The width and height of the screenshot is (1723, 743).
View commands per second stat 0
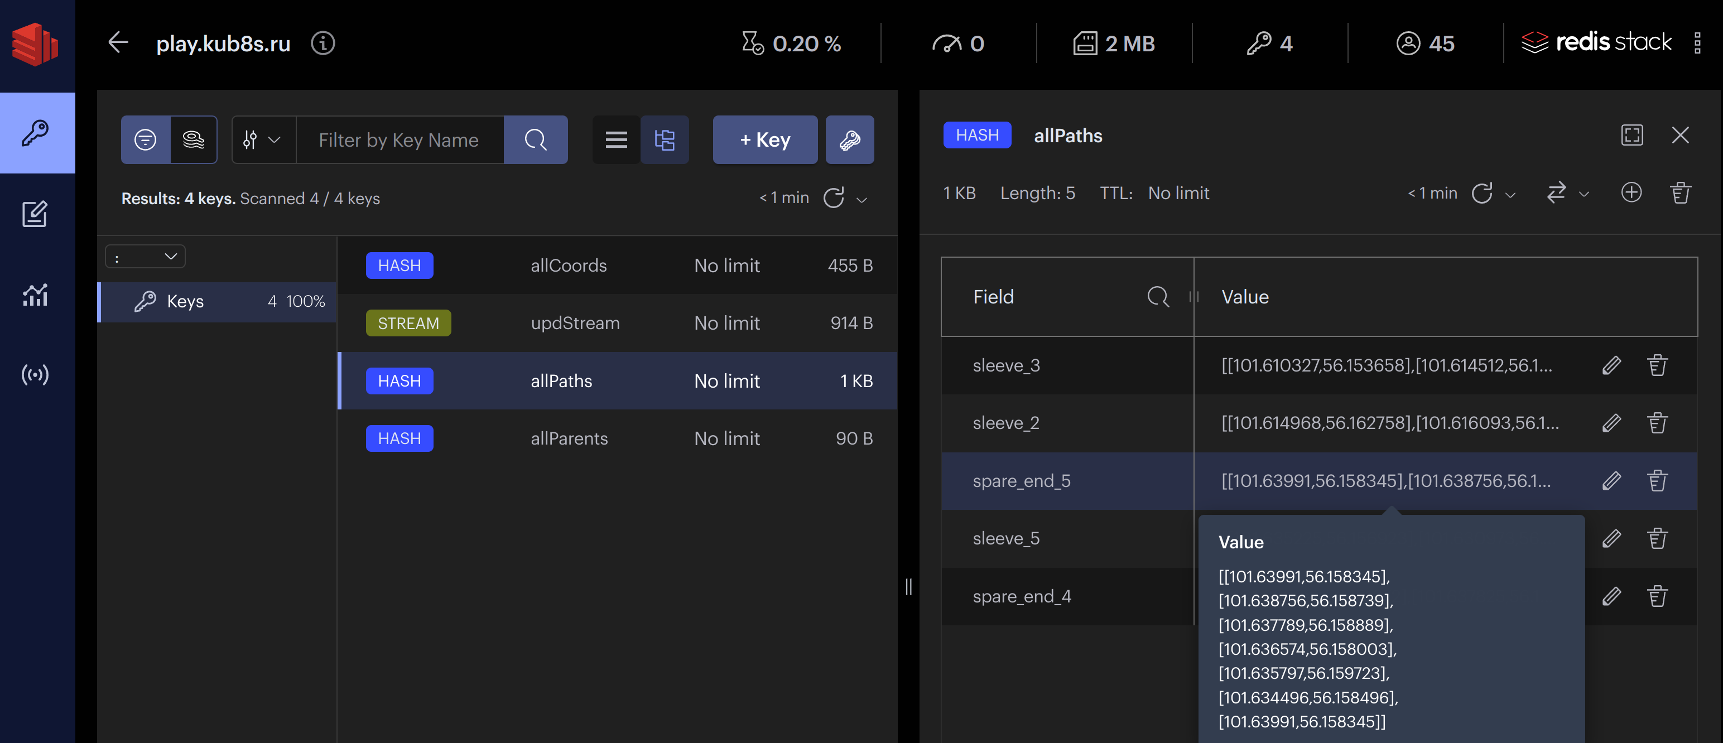958,44
